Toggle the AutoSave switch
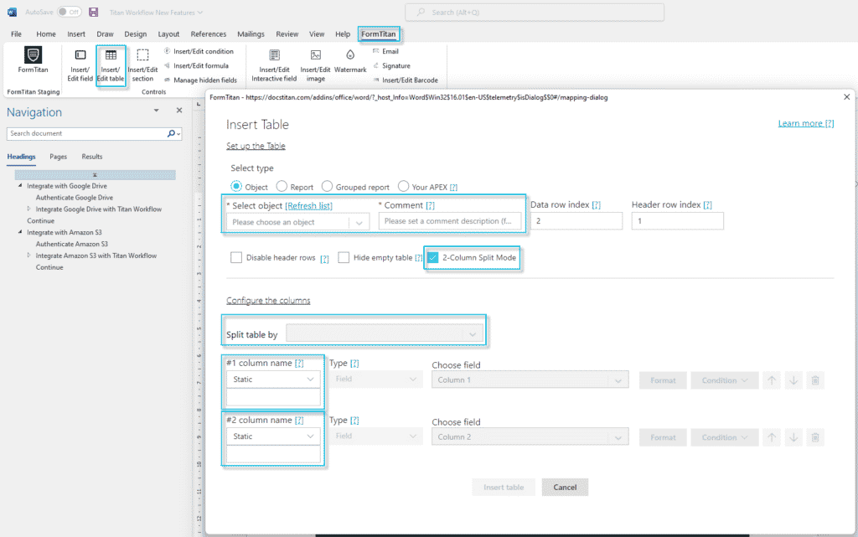 [x=69, y=12]
